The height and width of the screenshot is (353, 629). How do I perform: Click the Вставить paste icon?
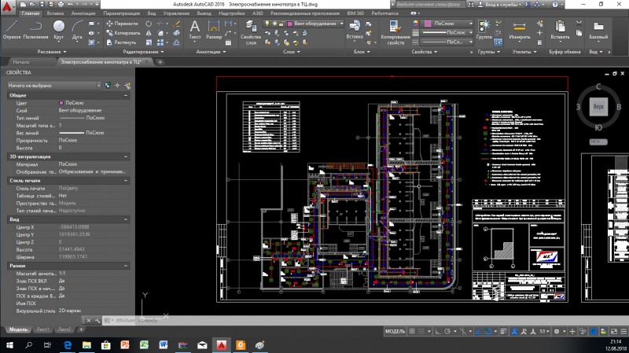[x=560, y=30]
